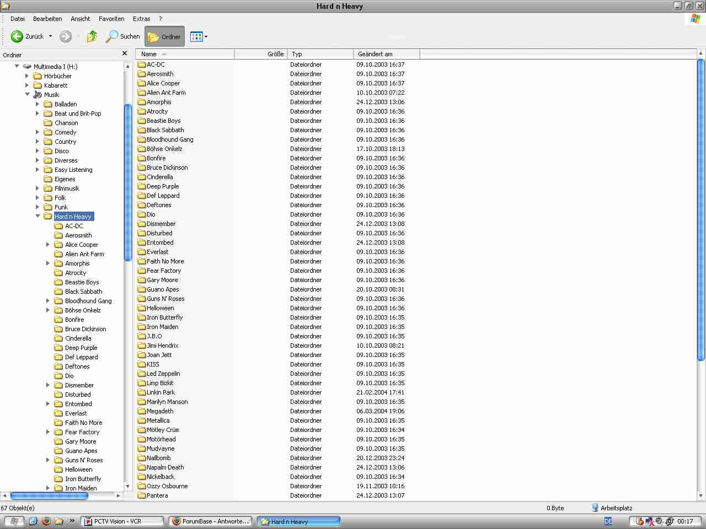Select Filmmusik folder in tree
The image size is (706, 529).
click(67, 188)
